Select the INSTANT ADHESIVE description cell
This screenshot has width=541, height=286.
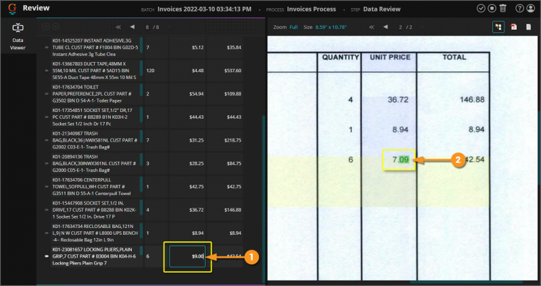(97, 47)
